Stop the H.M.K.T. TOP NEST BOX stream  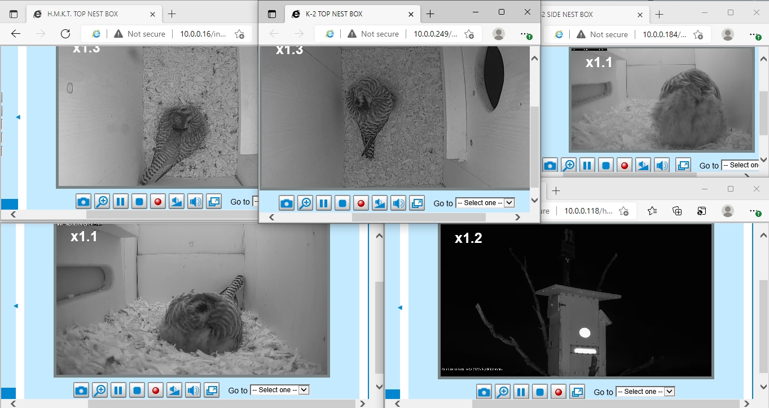139,202
